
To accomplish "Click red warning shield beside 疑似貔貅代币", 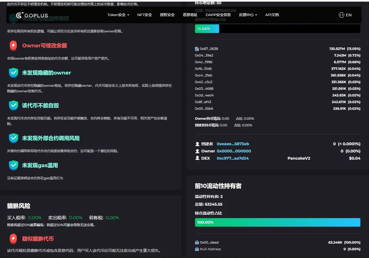I will (x=13, y=239).
